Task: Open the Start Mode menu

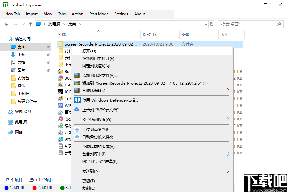Action: click(98, 14)
